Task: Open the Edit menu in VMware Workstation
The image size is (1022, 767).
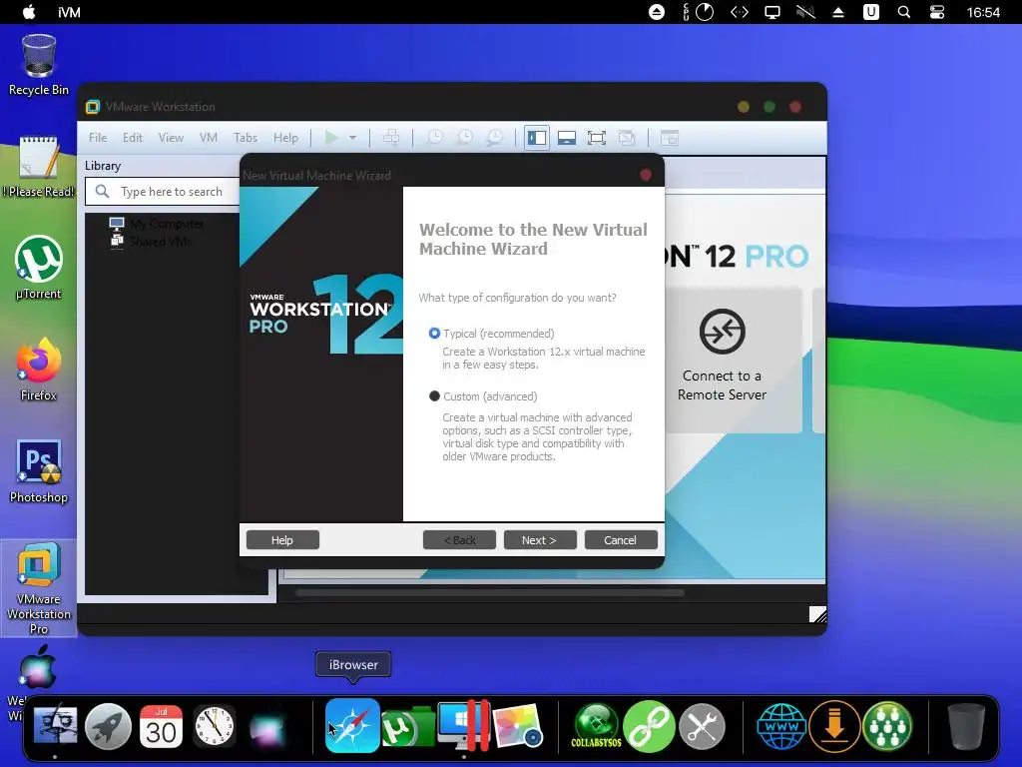Action: coord(133,138)
